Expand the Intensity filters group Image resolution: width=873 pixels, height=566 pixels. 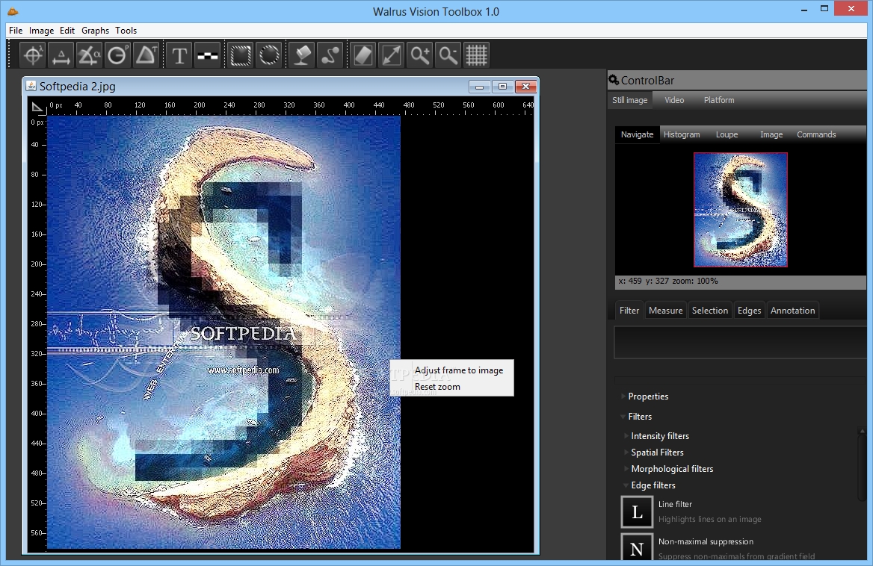(x=659, y=436)
